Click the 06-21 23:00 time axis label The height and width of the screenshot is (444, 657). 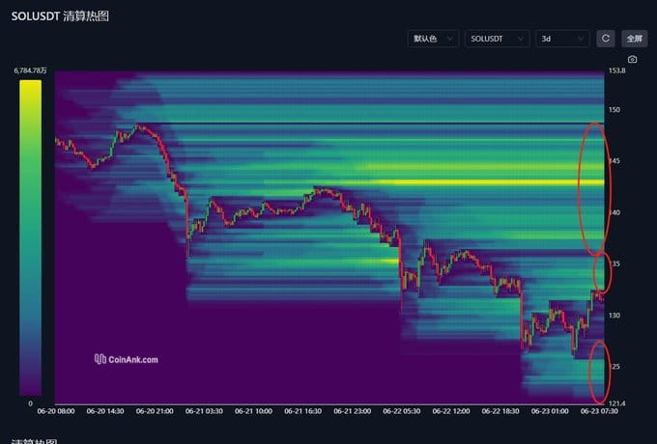click(353, 411)
